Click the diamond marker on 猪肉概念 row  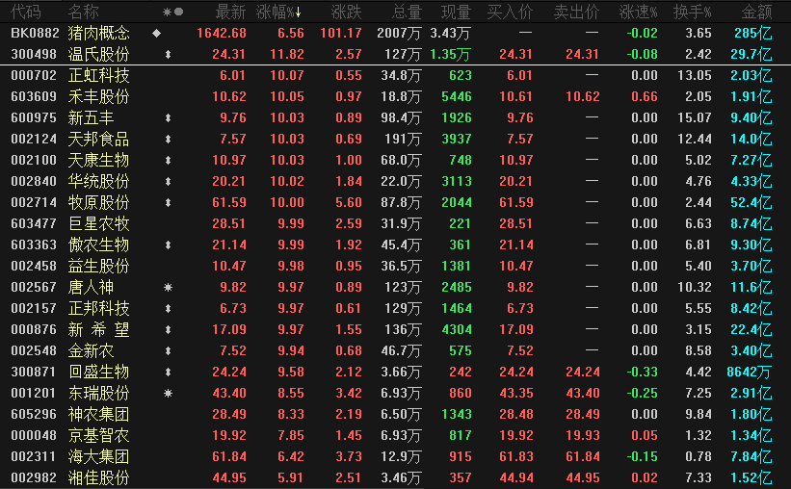[157, 34]
